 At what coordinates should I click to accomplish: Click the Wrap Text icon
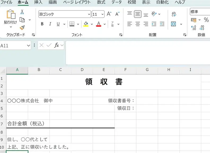(x=174, y=14)
